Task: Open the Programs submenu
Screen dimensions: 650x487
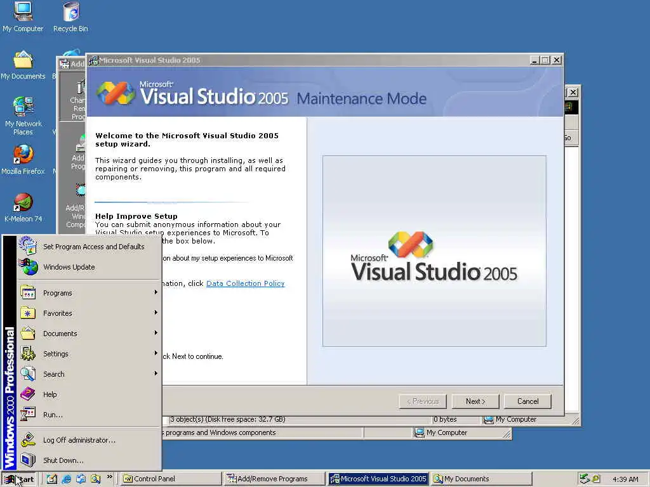Action: pos(89,293)
